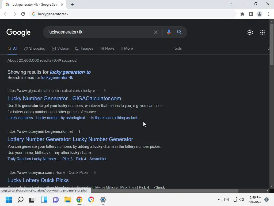Clear the Google search box with X
Viewport: 274px width, 206px height.
pyautogui.click(x=155, y=32)
